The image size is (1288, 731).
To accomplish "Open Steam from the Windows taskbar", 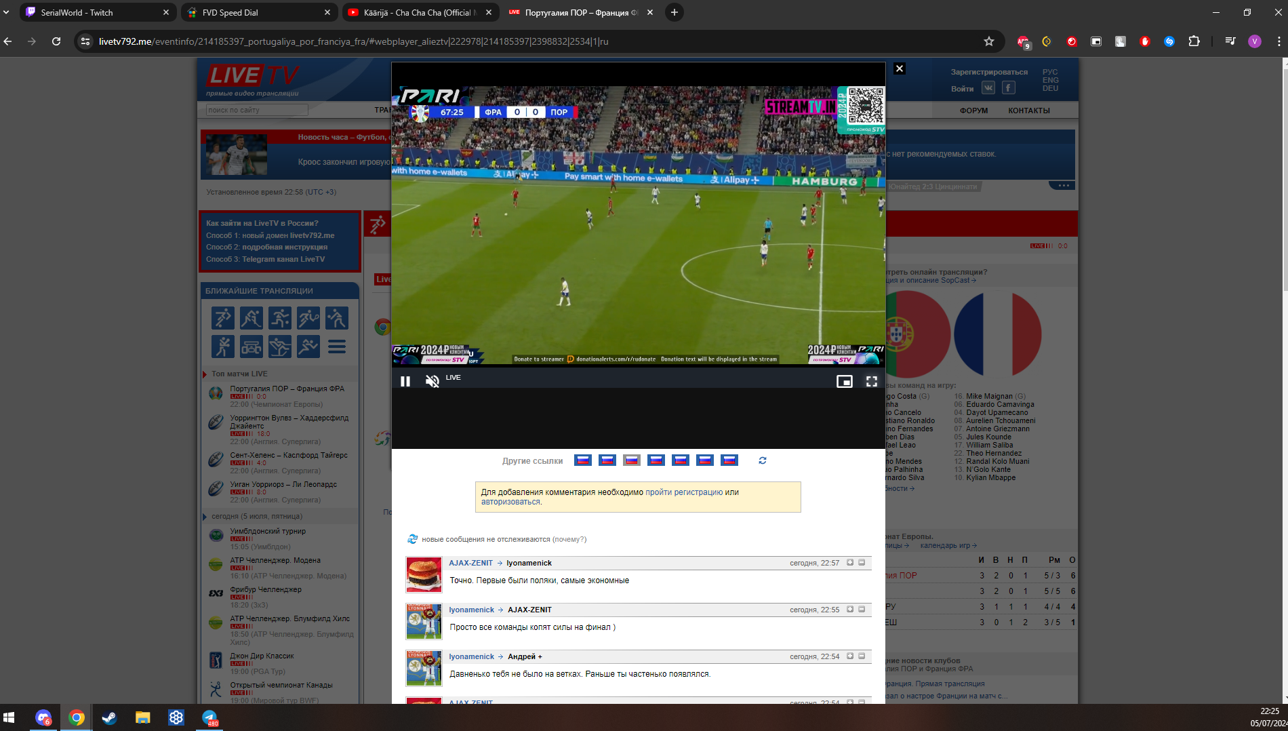I will tap(109, 717).
